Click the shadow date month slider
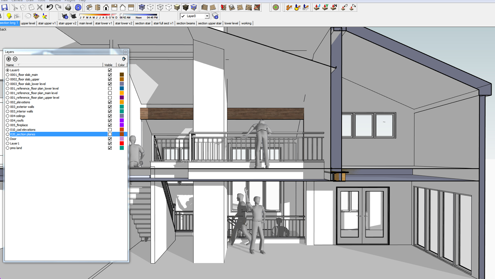The width and height of the screenshot is (495, 279). pos(98,15)
